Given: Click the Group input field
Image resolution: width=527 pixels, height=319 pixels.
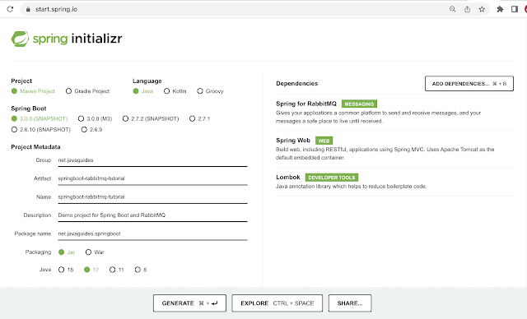Looking at the screenshot, I should pyautogui.click(x=152, y=160).
